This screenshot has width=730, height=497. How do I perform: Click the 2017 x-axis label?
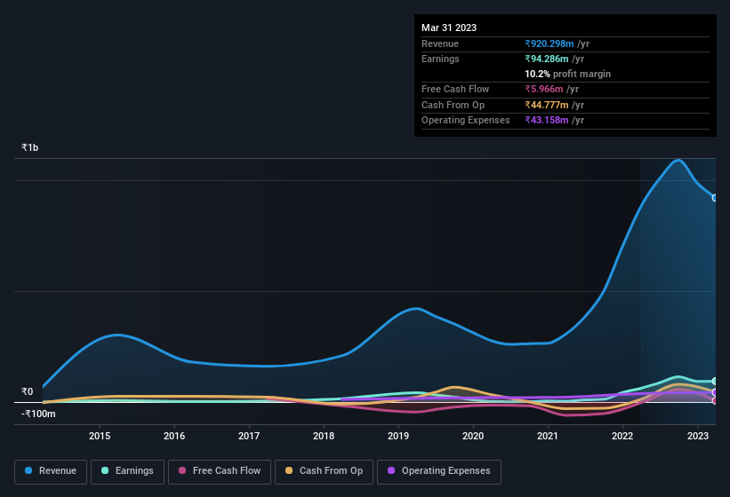(x=249, y=436)
